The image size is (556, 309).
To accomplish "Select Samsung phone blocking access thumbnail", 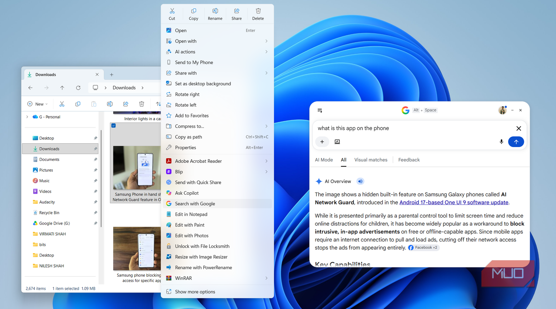I will click(x=137, y=249).
